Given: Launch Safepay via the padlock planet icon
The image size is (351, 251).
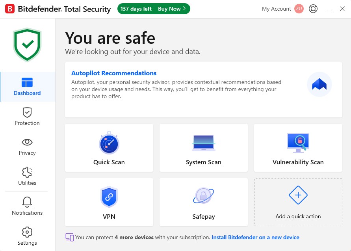Looking at the screenshot, I should tap(204, 195).
